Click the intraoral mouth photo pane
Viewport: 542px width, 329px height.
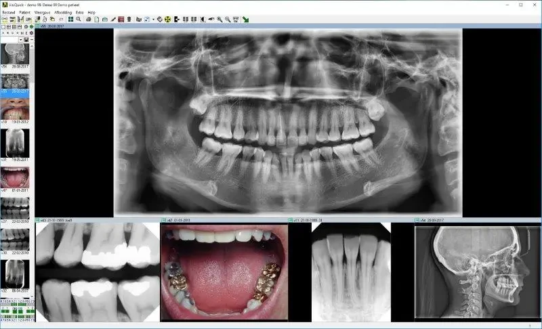pyautogui.click(x=224, y=272)
